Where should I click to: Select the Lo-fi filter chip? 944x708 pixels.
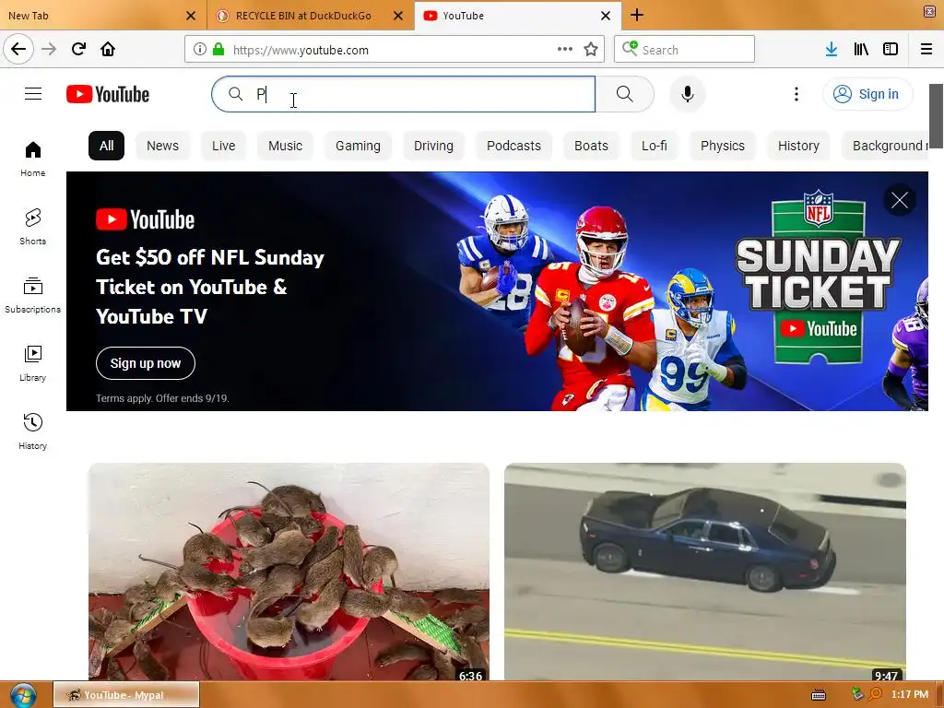(655, 146)
